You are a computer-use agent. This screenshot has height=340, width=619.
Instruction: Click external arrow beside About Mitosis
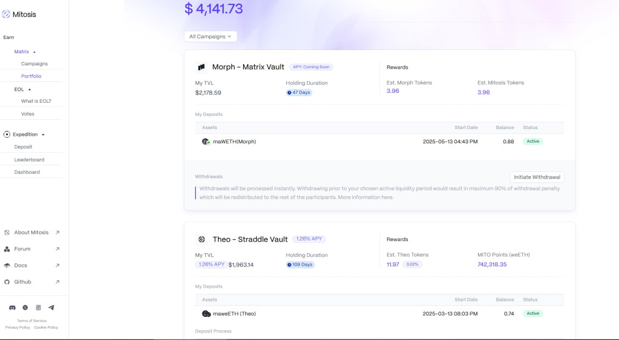click(x=57, y=232)
